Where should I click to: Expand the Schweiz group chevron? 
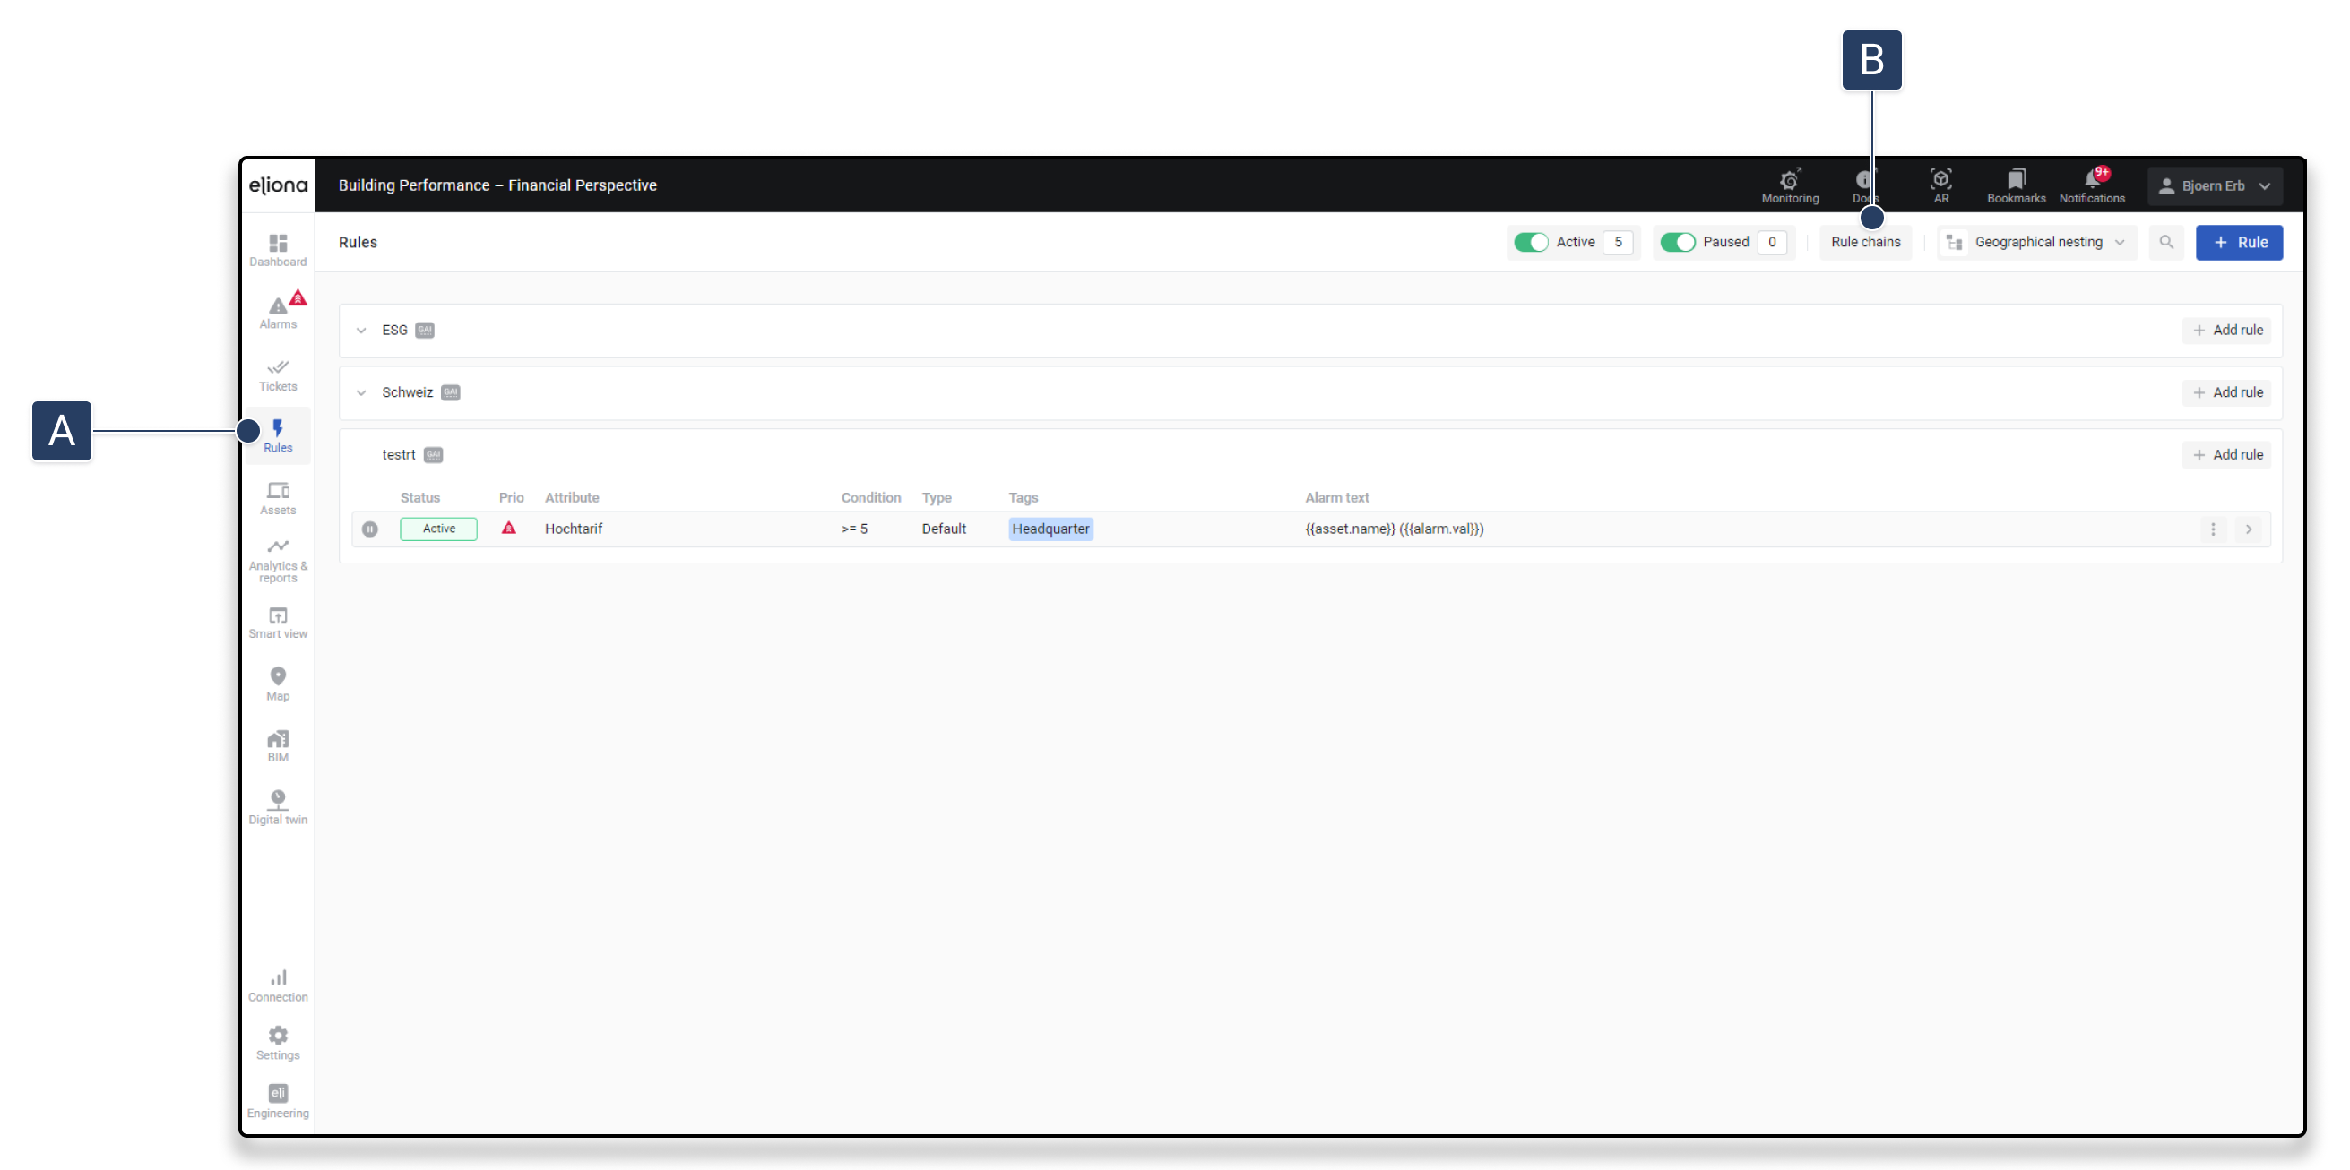[x=361, y=392]
